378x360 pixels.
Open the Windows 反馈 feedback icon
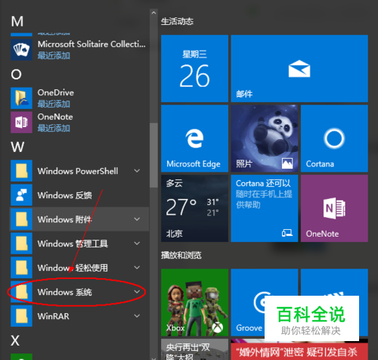click(x=21, y=195)
